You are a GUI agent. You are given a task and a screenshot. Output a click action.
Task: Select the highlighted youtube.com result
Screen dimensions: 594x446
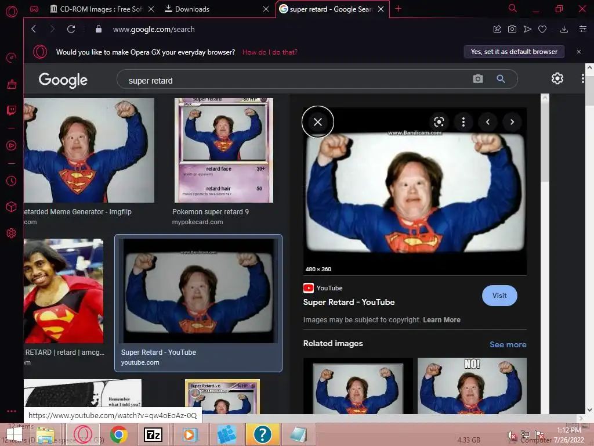198,303
